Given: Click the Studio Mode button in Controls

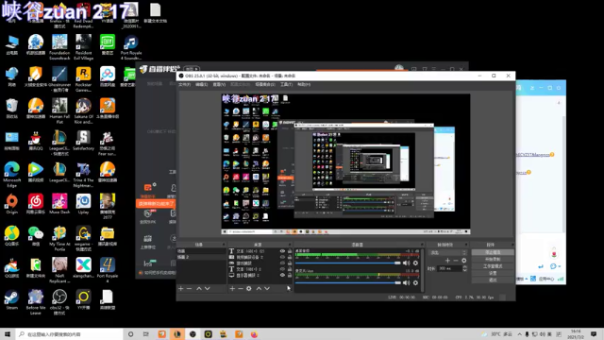Looking at the screenshot, I should [x=493, y=266].
